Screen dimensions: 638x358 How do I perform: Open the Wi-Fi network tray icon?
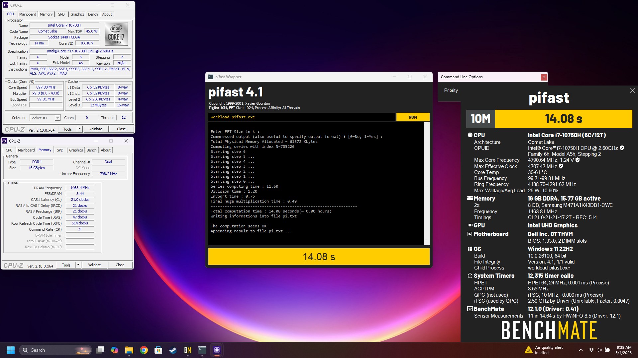tap(591, 350)
